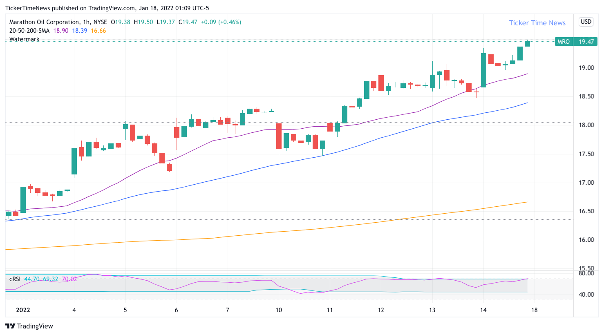604x335 pixels.
Task: Select the Marathon Oil Corporation chart title
Action: coord(44,22)
